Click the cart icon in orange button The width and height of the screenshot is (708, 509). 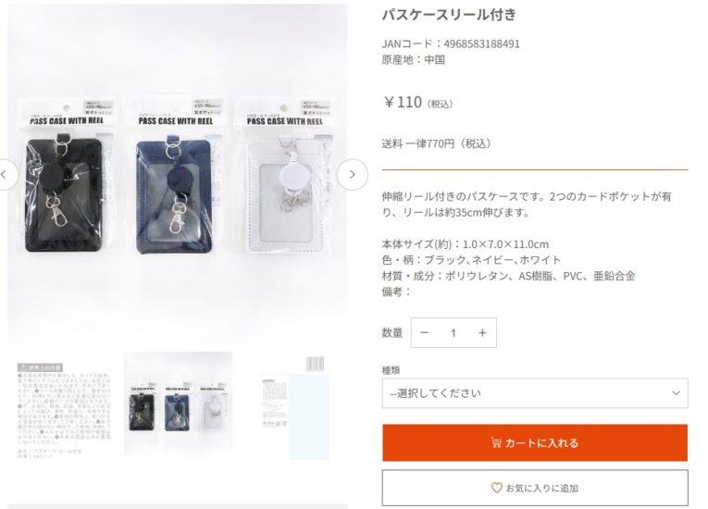coord(496,442)
